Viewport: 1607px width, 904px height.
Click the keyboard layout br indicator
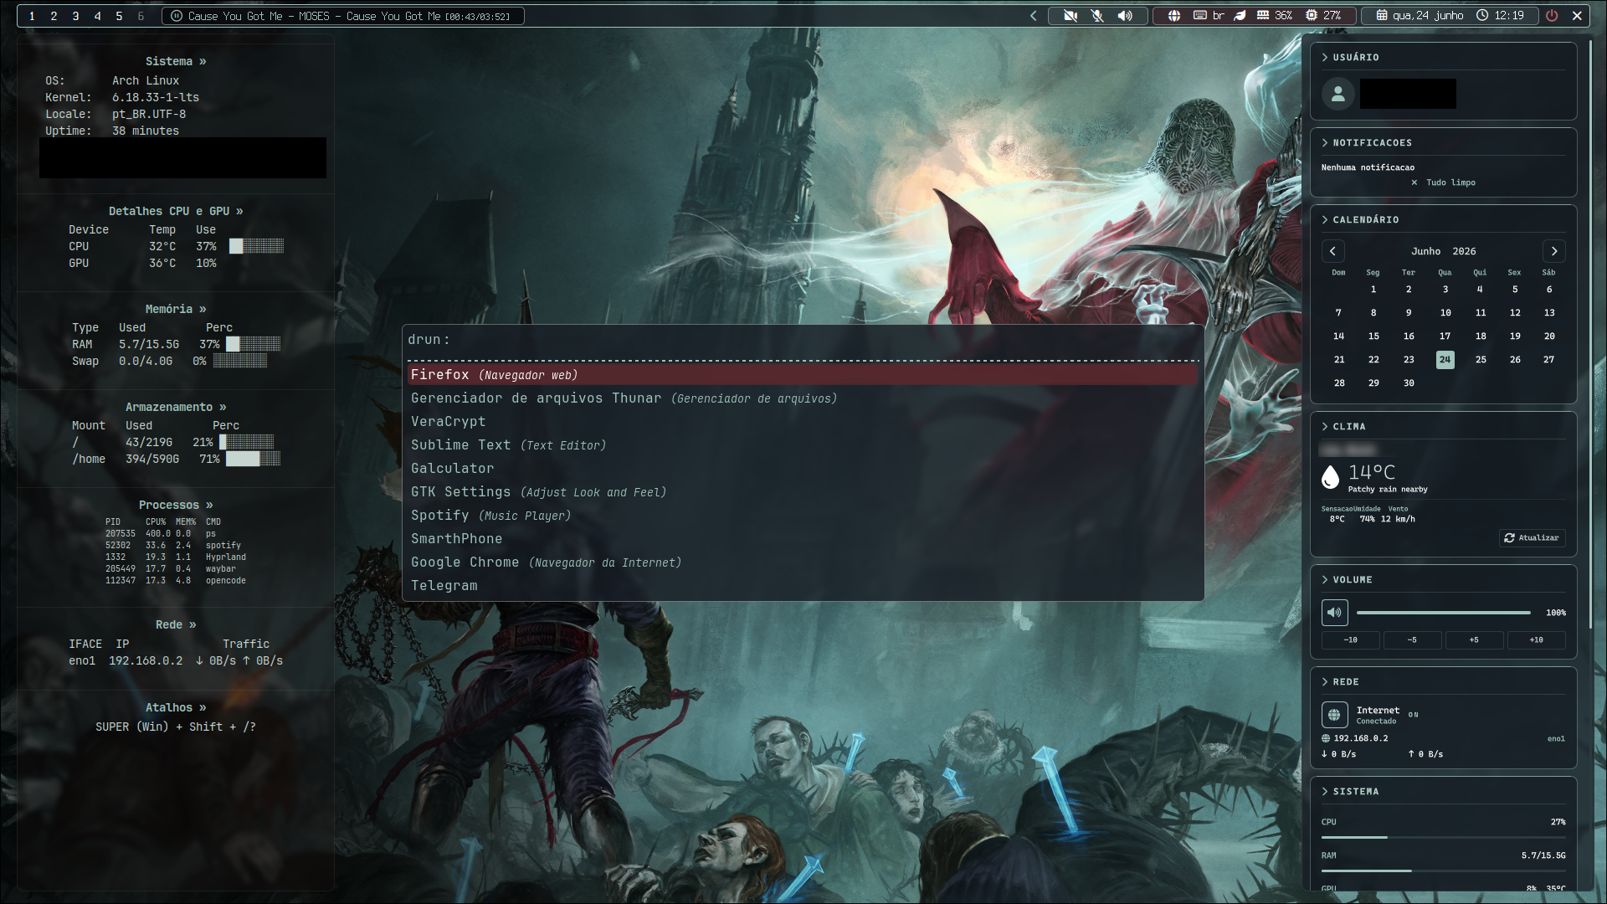click(1209, 16)
